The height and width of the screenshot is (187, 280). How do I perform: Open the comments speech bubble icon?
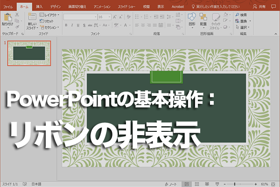tap(273, 7)
